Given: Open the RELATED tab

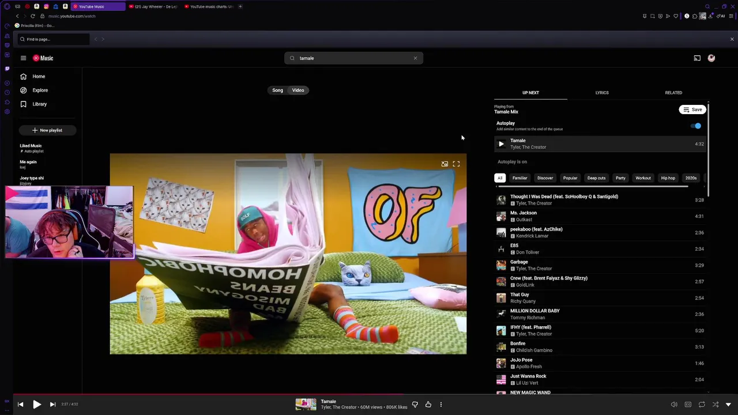Looking at the screenshot, I should pos(673,92).
